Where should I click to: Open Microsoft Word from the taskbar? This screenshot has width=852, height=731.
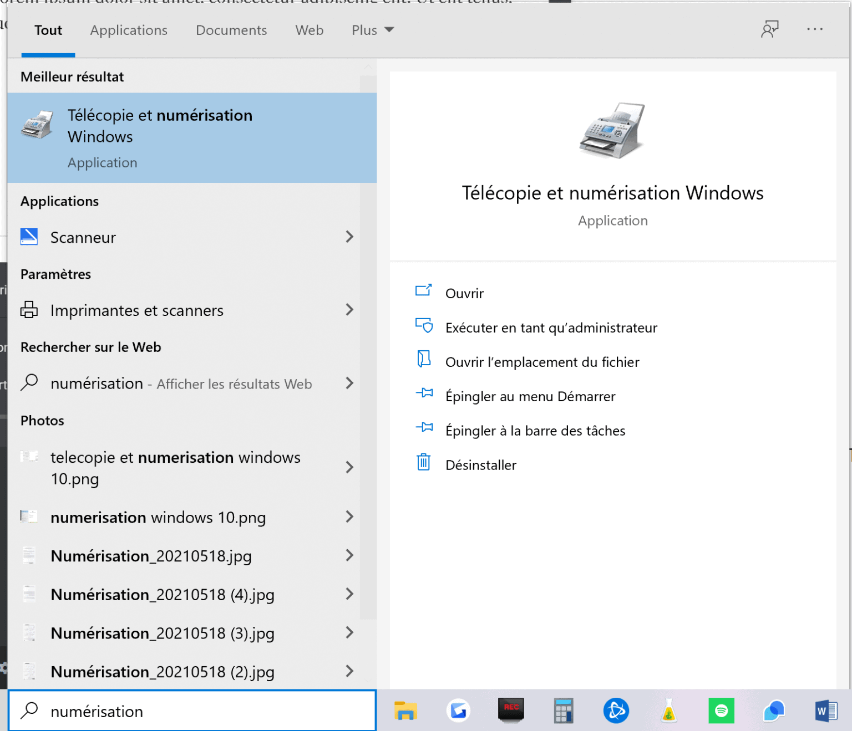pyautogui.click(x=826, y=710)
